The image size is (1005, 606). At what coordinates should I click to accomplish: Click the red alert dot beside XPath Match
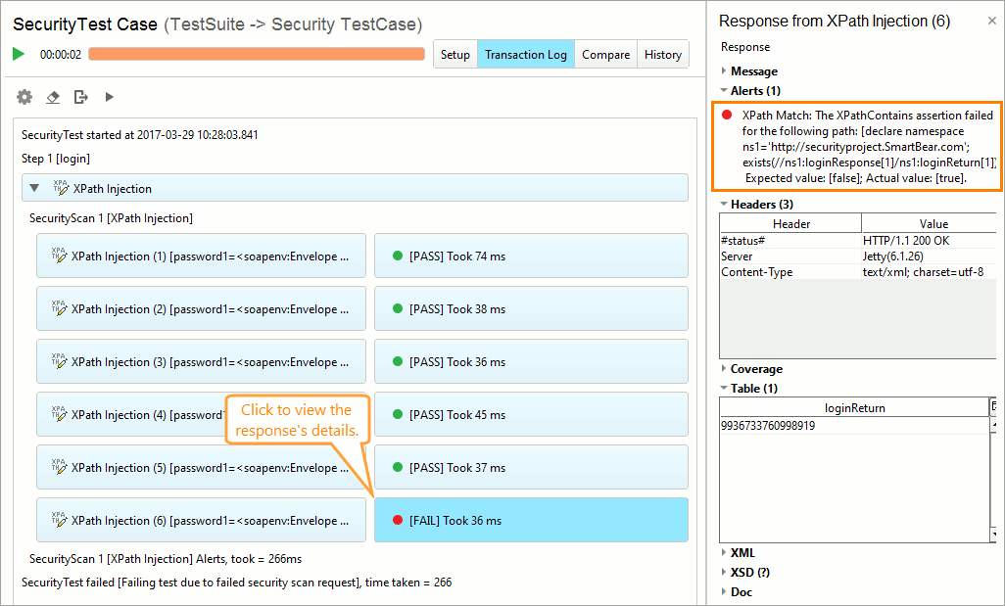click(x=725, y=115)
